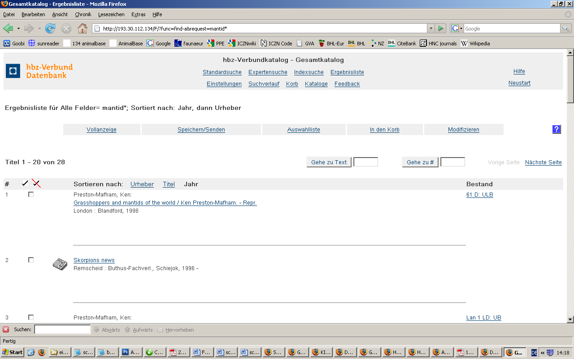
Task: Click the Suchen find text field
Action: [62, 329]
